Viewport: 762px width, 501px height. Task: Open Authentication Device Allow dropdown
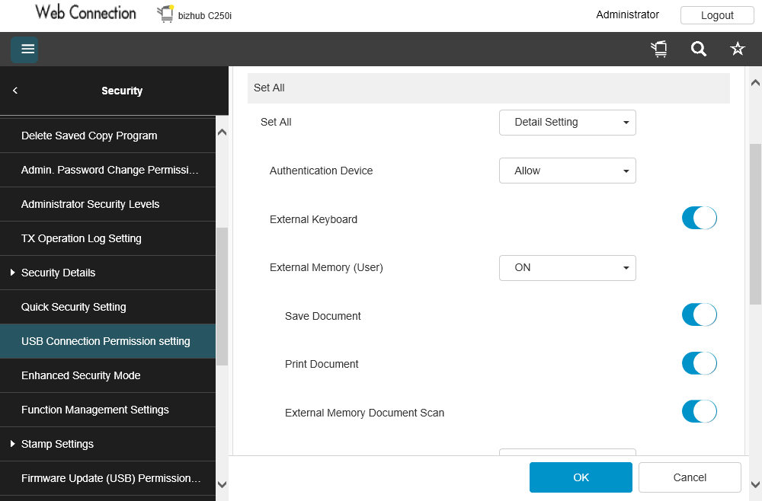pyautogui.click(x=567, y=171)
